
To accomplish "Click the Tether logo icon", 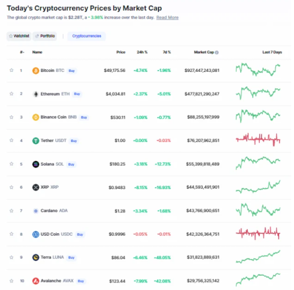I will [35, 141].
